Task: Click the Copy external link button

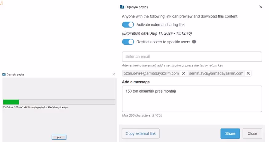Action: [141, 133]
